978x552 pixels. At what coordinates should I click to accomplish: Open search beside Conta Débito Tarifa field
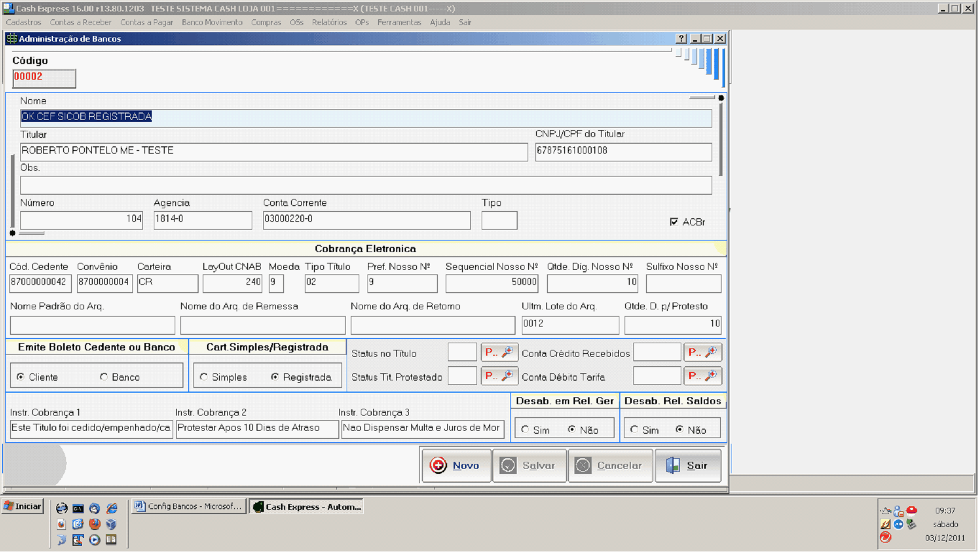click(702, 376)
